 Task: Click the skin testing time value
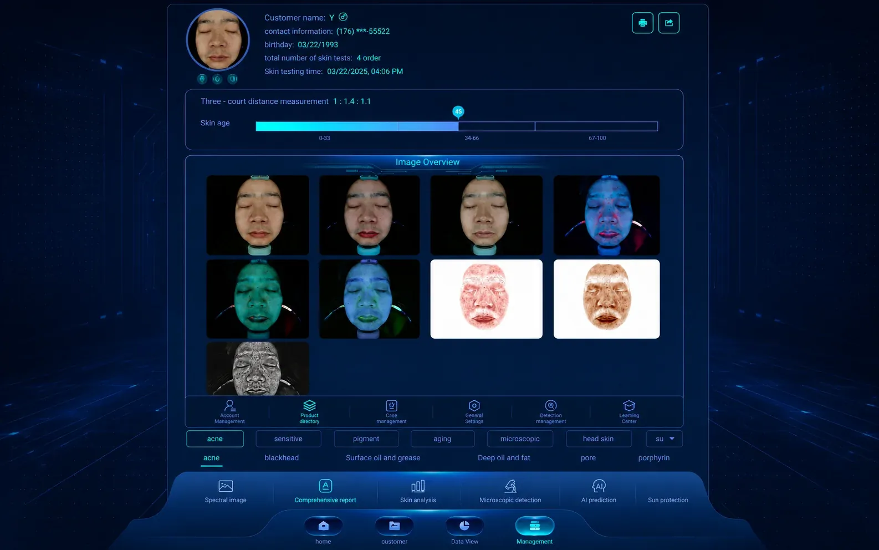[365, 71]
